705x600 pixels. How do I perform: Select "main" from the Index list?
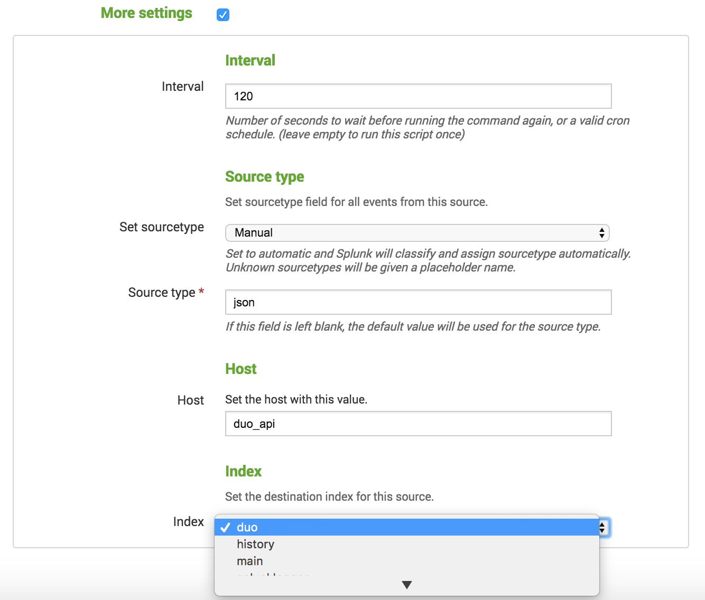tap(249, 561)
